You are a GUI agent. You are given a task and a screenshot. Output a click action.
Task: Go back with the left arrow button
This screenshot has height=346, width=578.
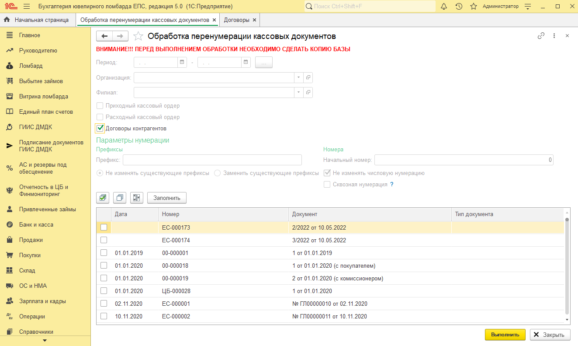tap(104, 36)
